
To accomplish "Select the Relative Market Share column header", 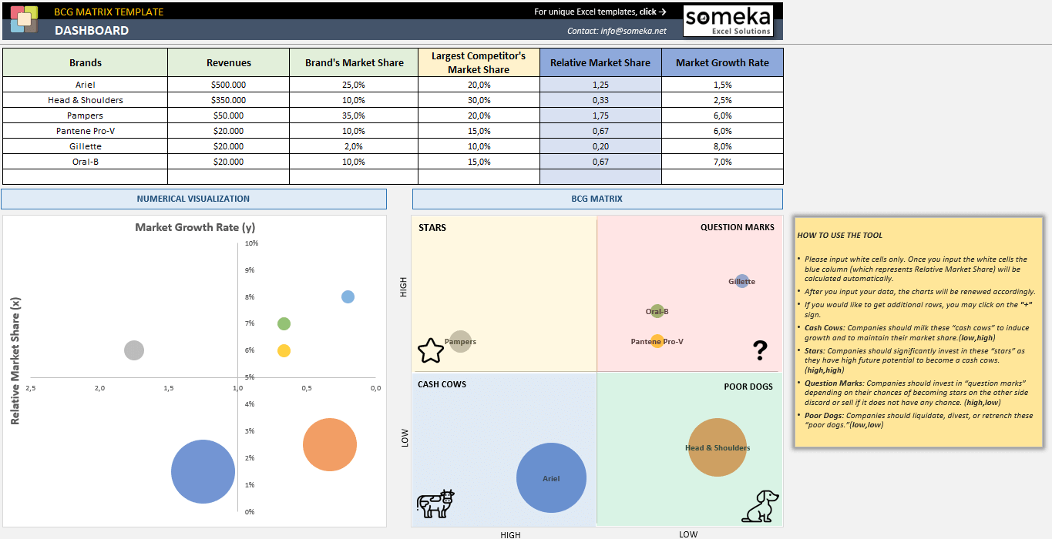I will point(600,62).
